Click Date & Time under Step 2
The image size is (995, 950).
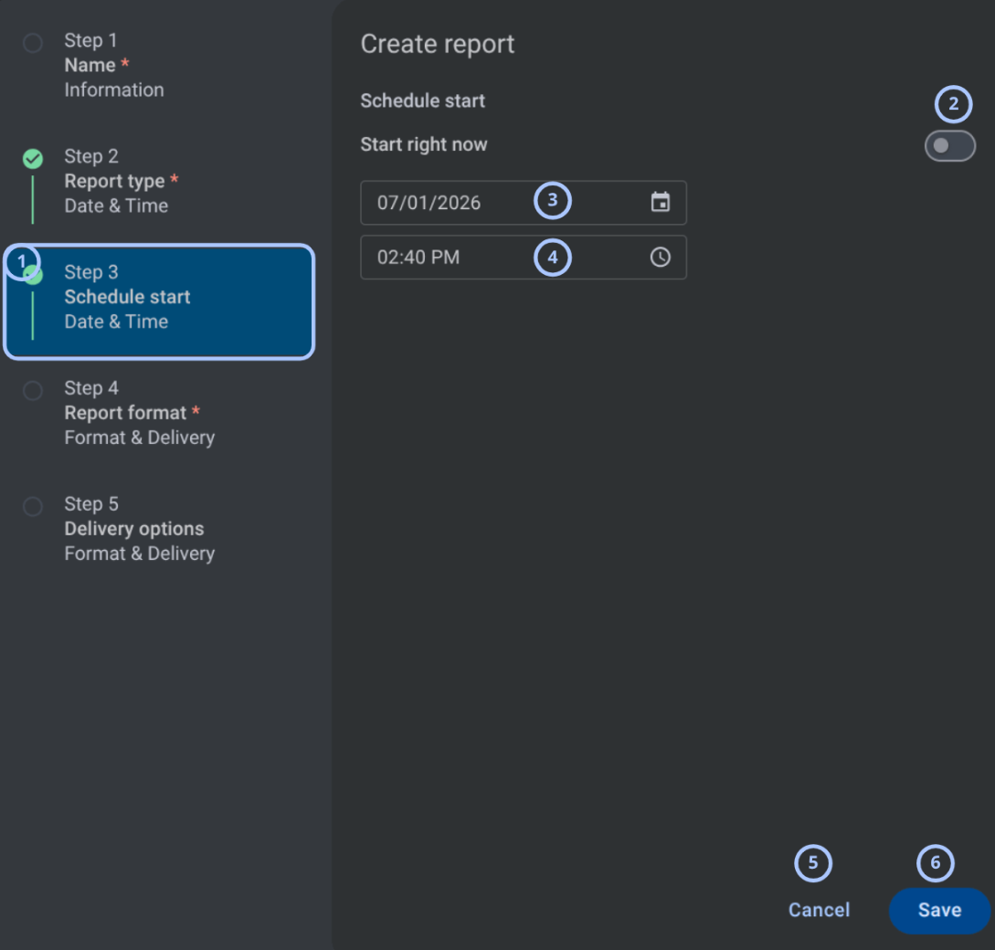click(x=116, y=206)
